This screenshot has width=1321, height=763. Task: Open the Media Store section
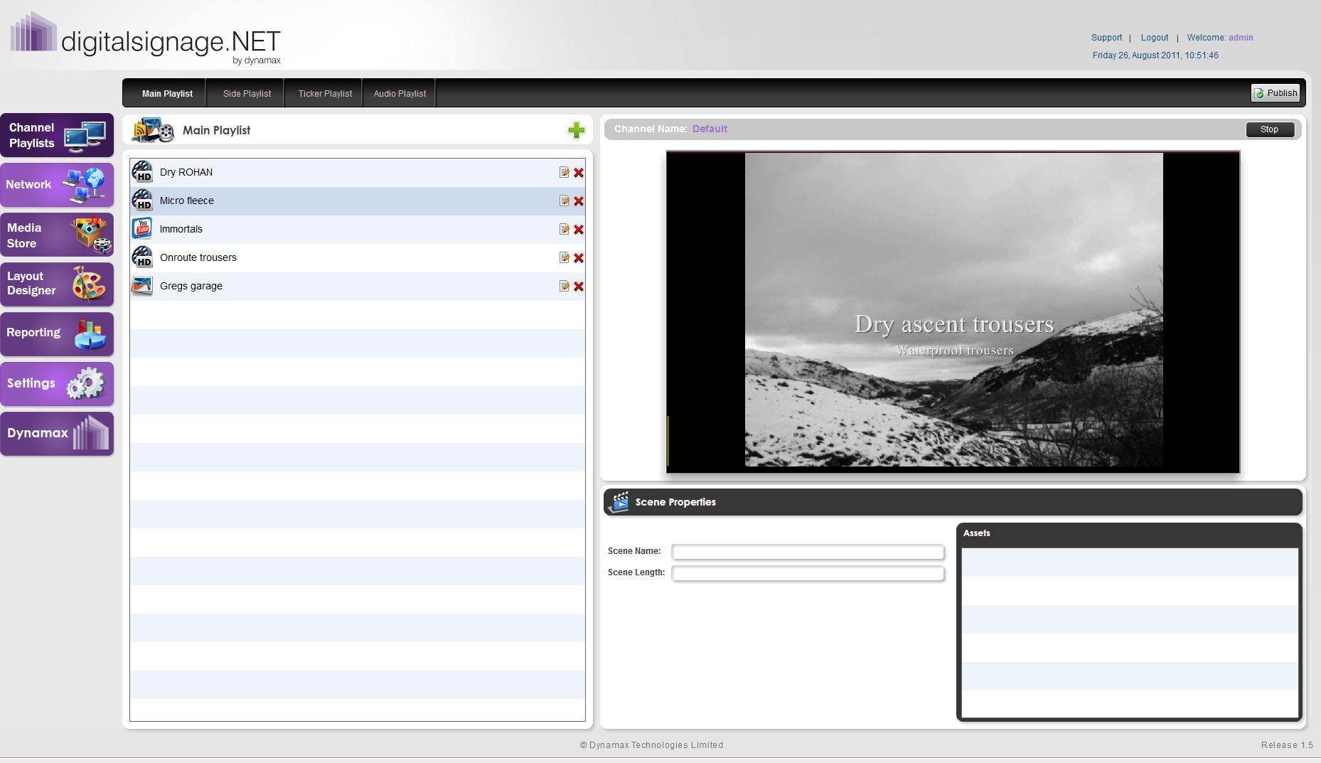57,235
